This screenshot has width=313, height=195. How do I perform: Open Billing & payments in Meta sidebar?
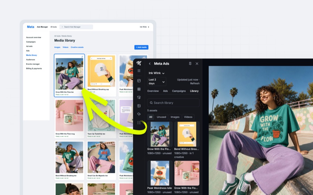coord(34,68)
